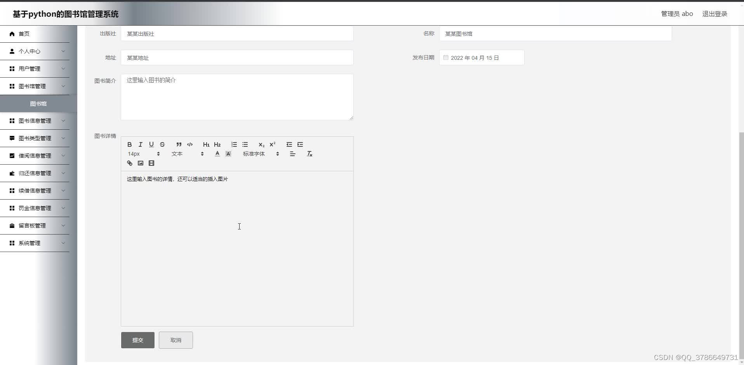Expand 图书类型管理 sidebar menu

click(x=35, y=138)
